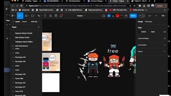Select the free text on canvas
This screenshot has width=171, height=96.
point(113,51)
